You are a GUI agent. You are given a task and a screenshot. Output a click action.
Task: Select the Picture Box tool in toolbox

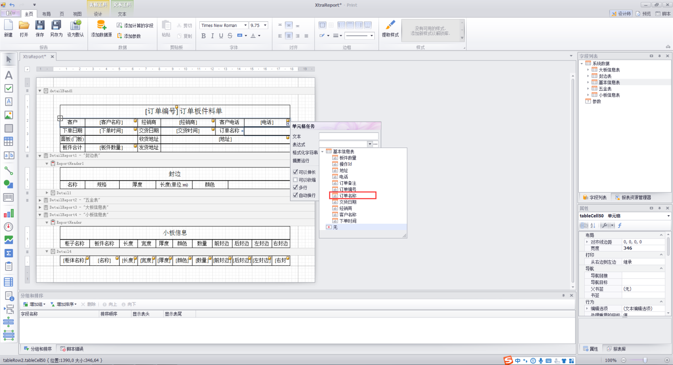coord(8,115)
